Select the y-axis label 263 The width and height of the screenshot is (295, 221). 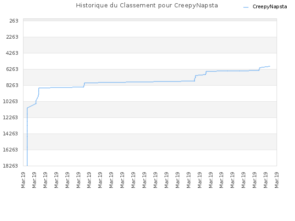[14, 21]
